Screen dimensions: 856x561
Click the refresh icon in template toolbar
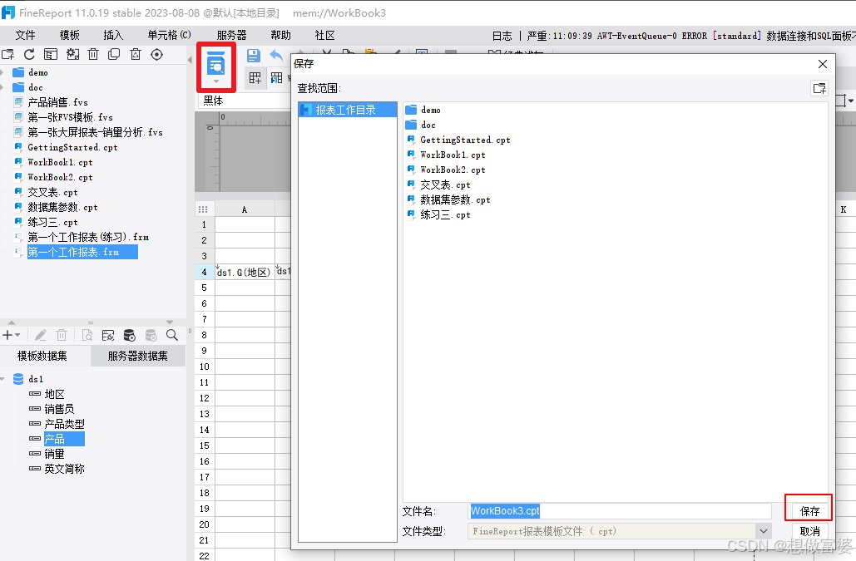(x=29, y=55)
